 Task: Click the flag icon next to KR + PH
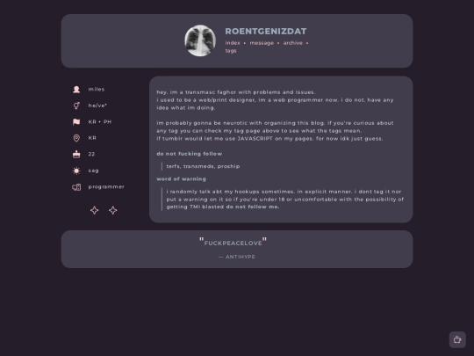coord(76,121)
